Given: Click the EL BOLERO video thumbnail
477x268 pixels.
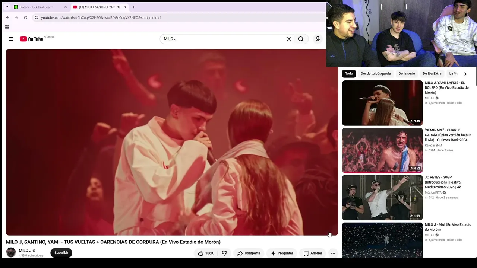Looking at the screenshot, I should [382, 103].
